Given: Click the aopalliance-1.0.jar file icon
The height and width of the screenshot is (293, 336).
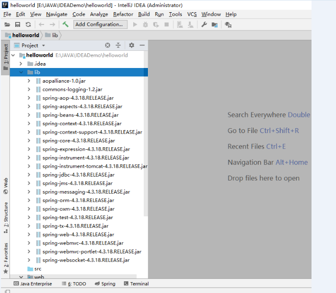Looking at the screenshot, I should click(x=38, y=81).
